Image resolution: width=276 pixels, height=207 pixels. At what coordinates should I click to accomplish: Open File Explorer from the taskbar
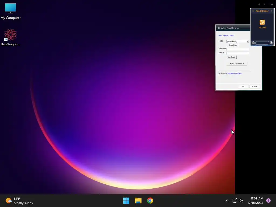pyautogui.click(x=138, y=201)
